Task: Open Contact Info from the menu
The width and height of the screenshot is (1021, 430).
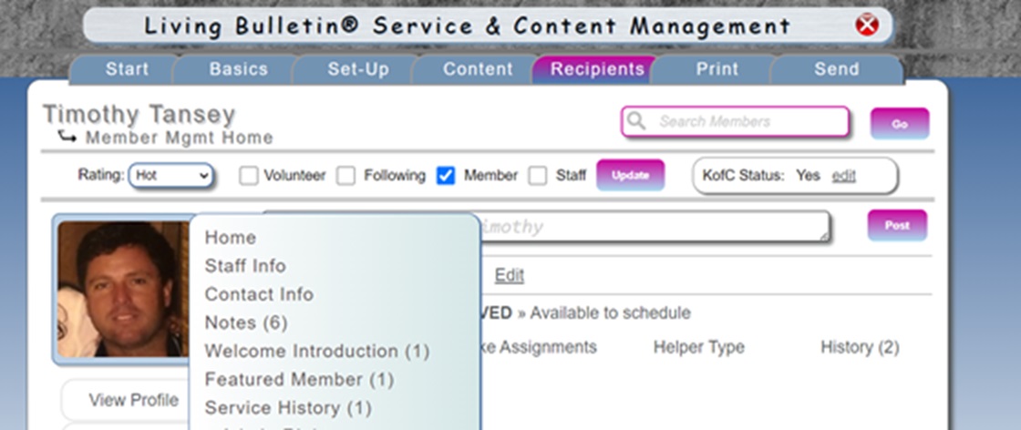Action: tap(259, 294)
